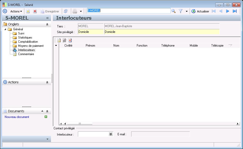Select Moyens de paiement in tree

pos(31,46)
